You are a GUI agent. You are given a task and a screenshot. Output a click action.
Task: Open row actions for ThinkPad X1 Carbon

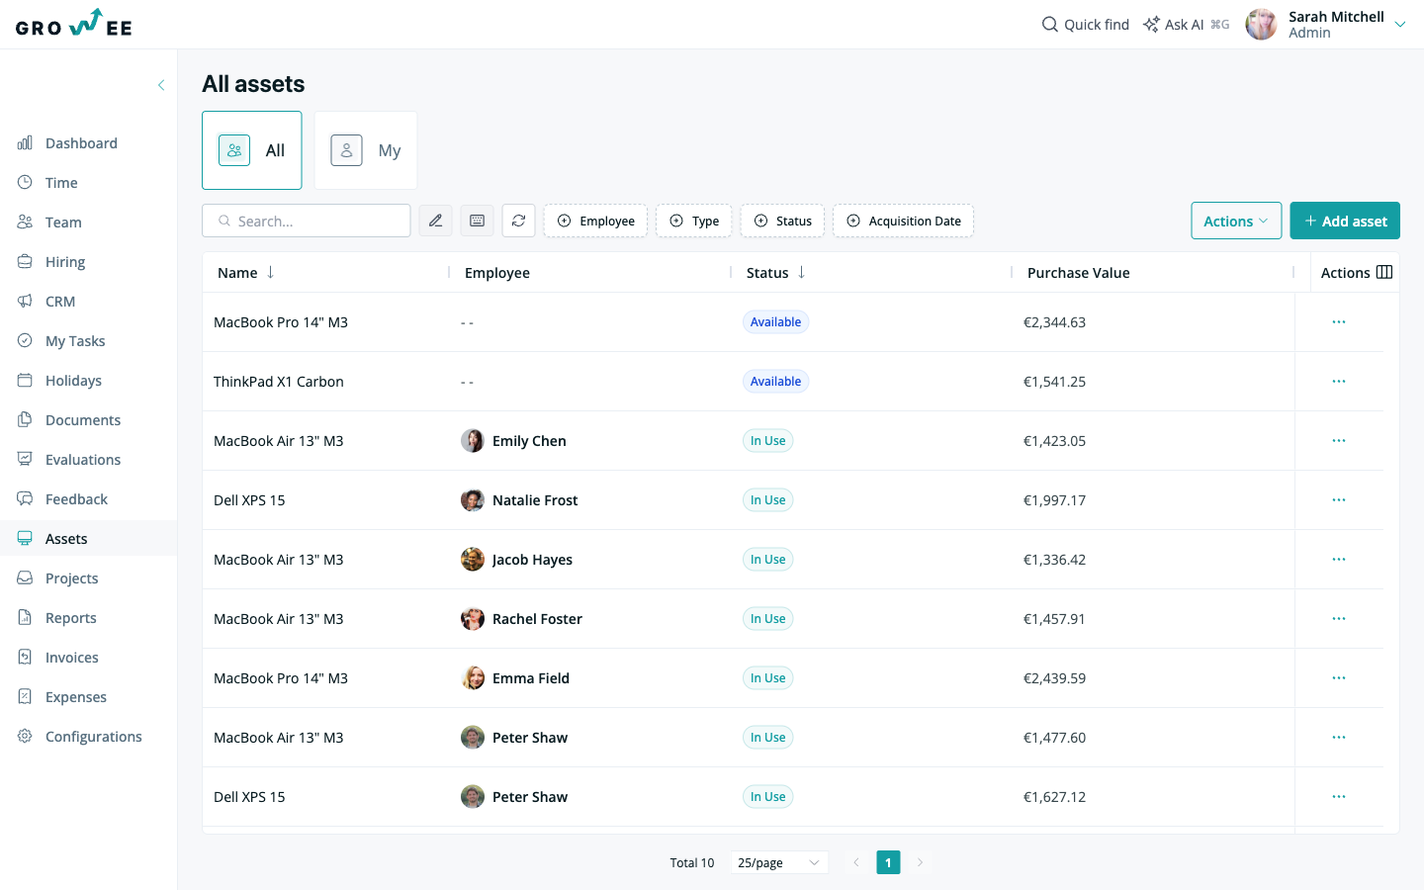click(x=1339, y=381)
